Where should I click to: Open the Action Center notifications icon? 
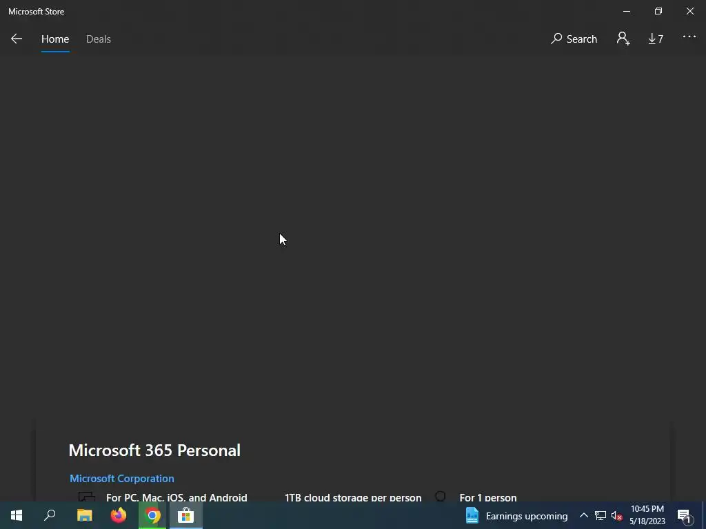point(685,515)
